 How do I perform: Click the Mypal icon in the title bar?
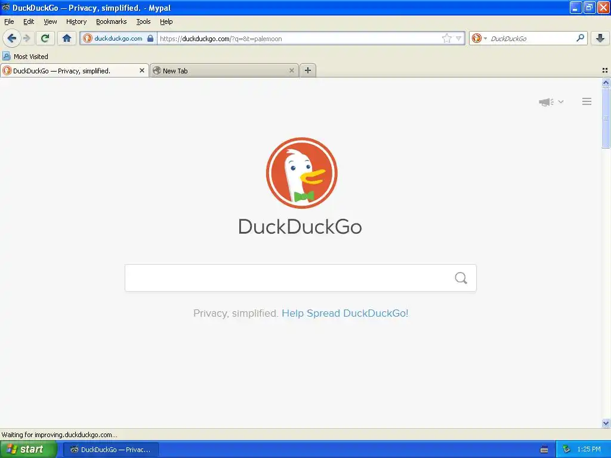click(x=6, y=7)
